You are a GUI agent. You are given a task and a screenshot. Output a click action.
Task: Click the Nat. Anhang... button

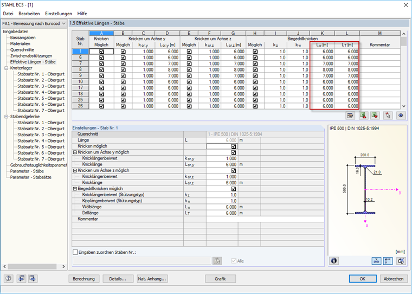coord(152,279)
